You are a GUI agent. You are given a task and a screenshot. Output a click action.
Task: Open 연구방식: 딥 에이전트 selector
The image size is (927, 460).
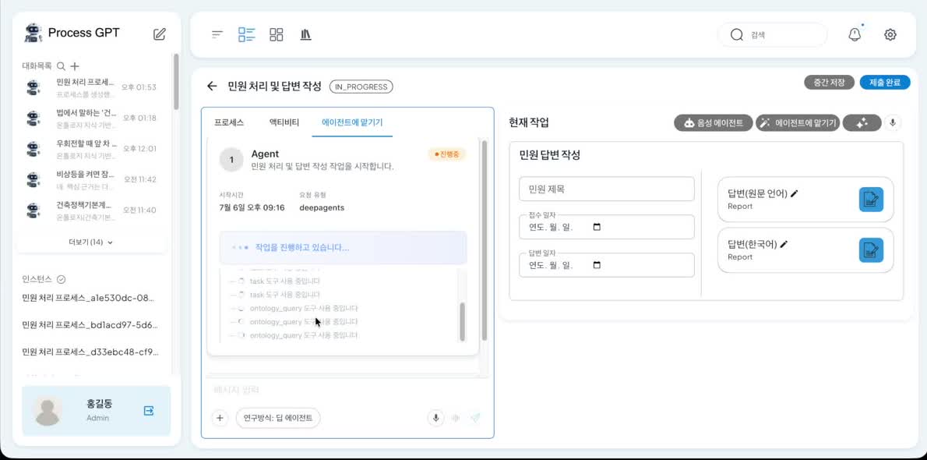click(x=278, y=418)
